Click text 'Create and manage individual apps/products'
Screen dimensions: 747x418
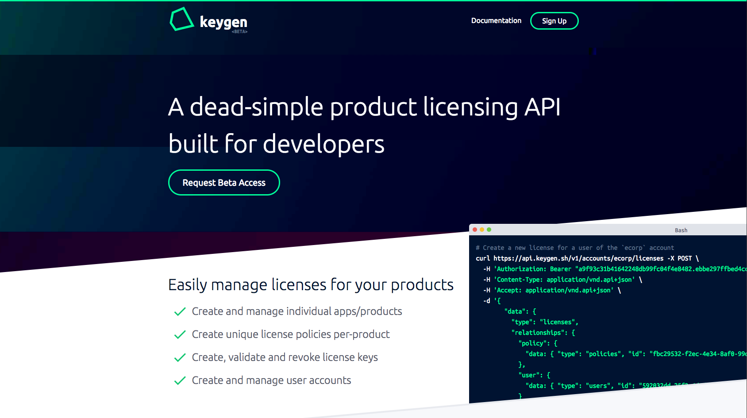point(297,311)
